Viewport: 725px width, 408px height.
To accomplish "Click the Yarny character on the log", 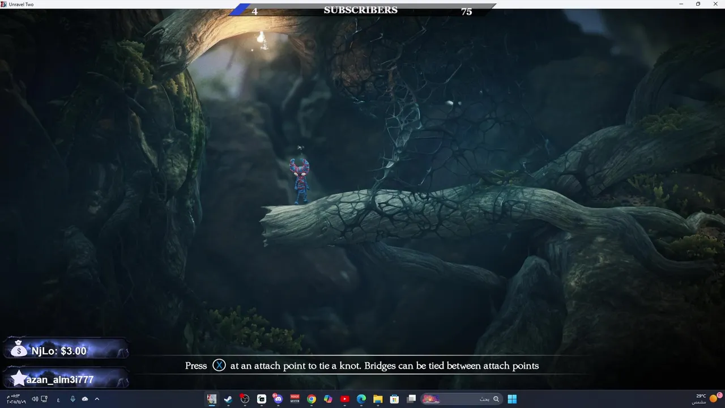I will (300, 181).
